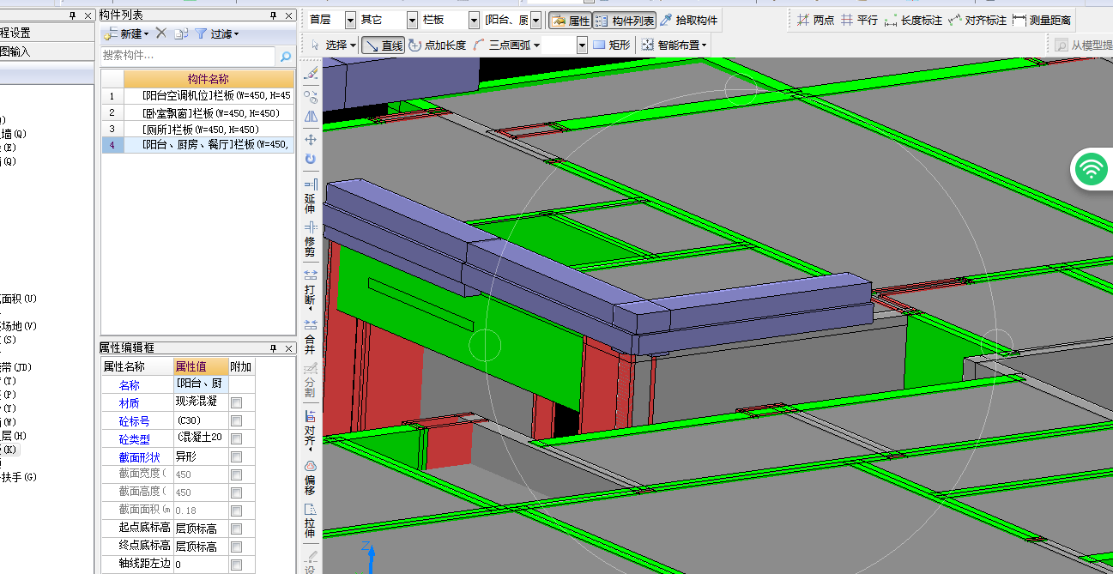Pin the 构件列表 panel

tap(273, 15)
